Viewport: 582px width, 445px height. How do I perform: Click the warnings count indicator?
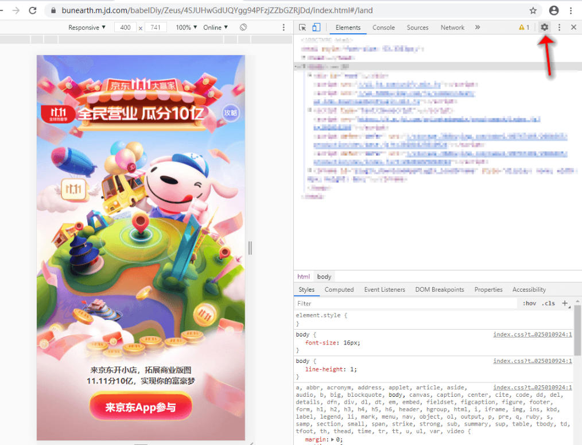pos(524,27)
